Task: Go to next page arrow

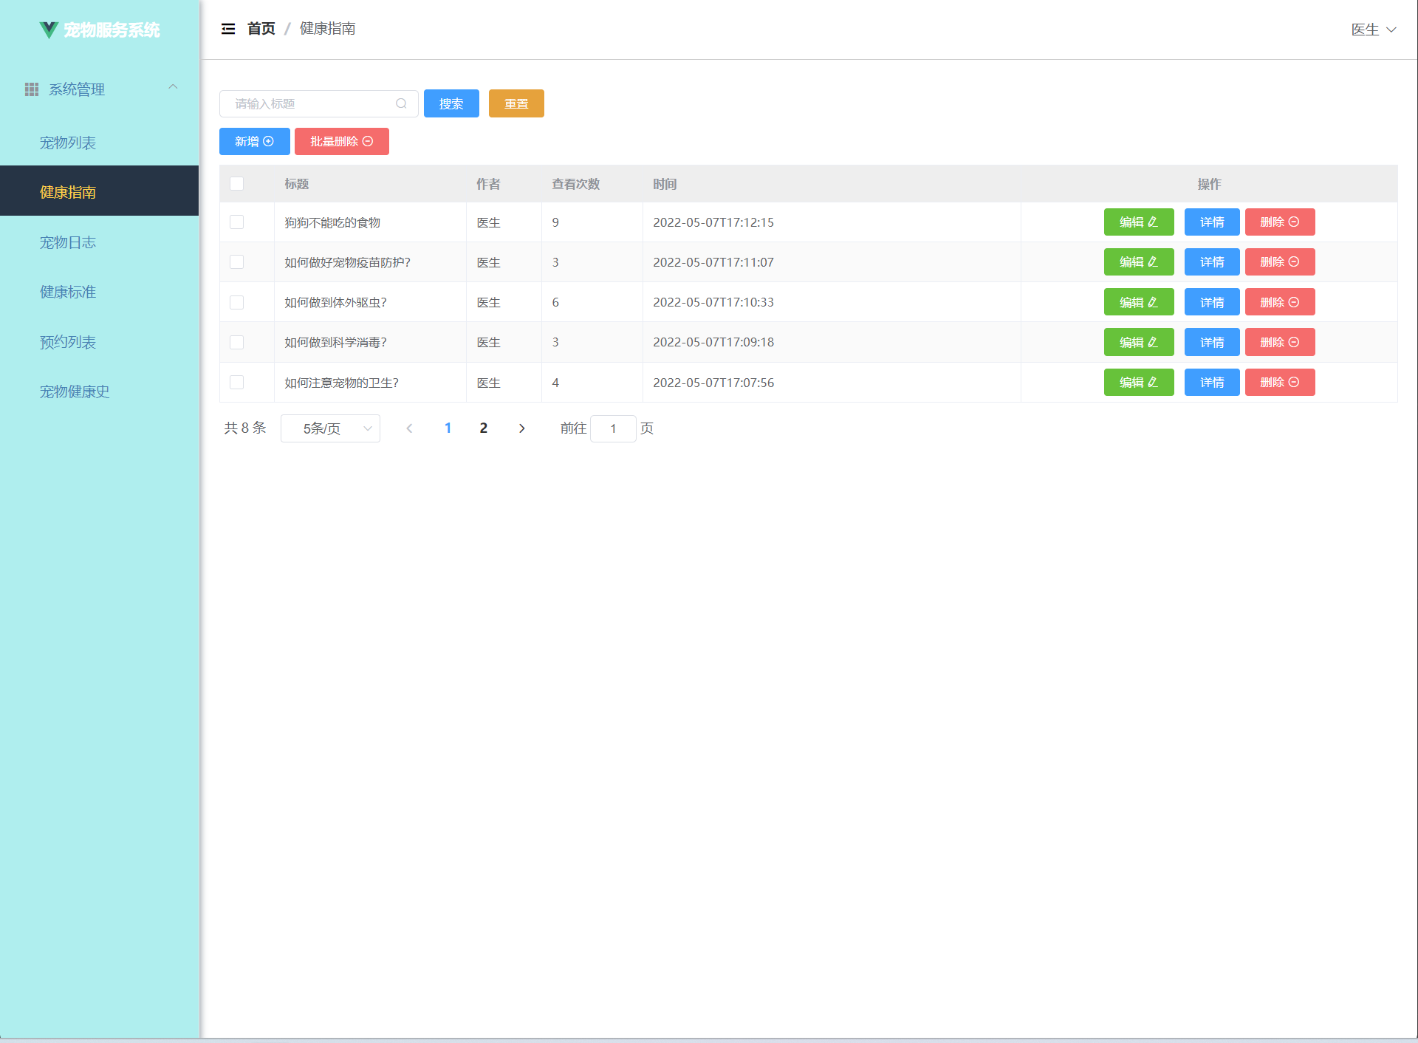Action: click(521, 428)
